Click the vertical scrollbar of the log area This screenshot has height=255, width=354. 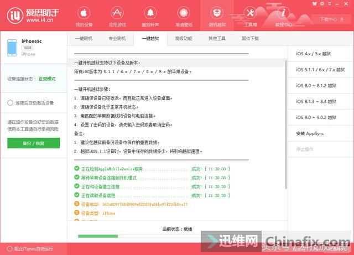coord(286,124)
